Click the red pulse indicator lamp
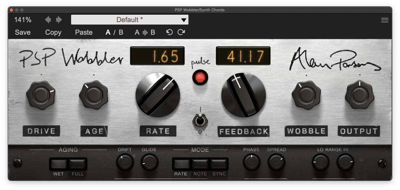This screenshot has width=400, height=190. coord(200,77)
